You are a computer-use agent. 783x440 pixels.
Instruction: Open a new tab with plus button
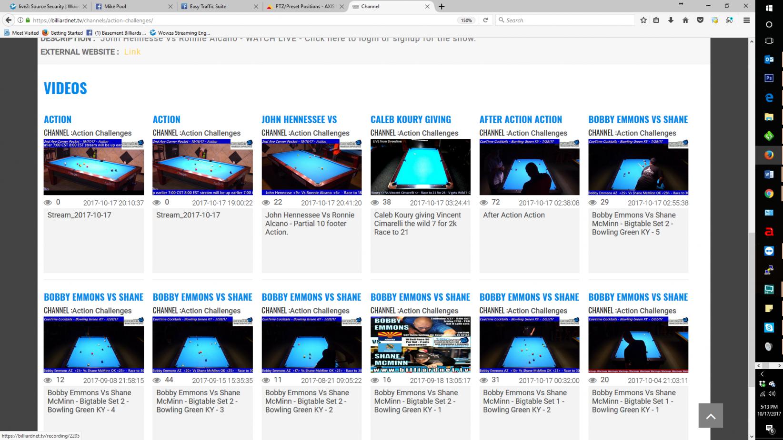click(442, 6)
